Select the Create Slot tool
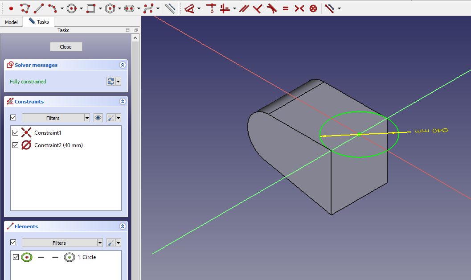 point(129,8)
